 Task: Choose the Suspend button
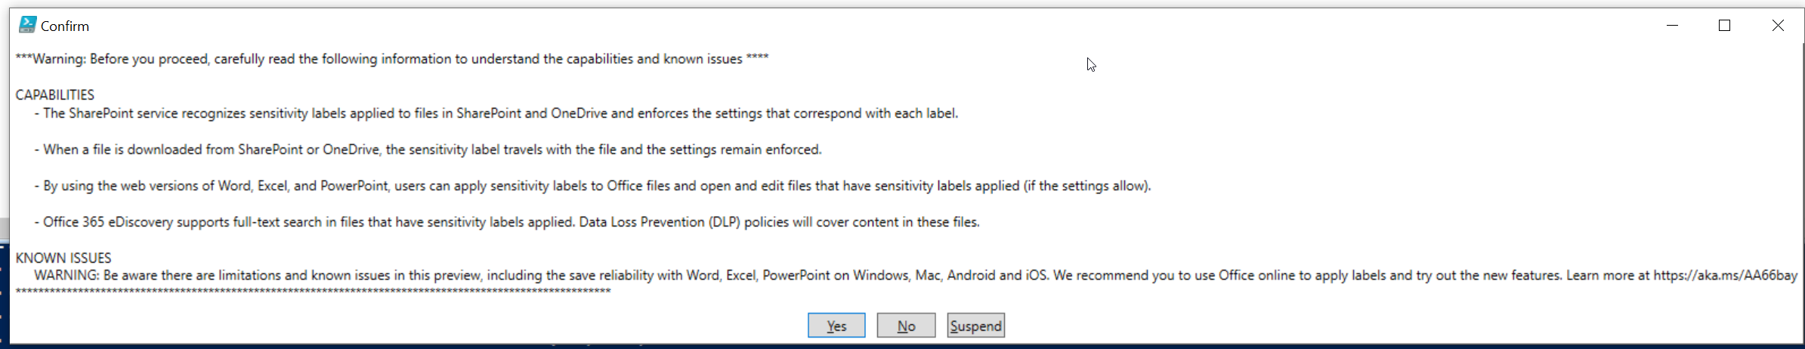coord(975,326)
